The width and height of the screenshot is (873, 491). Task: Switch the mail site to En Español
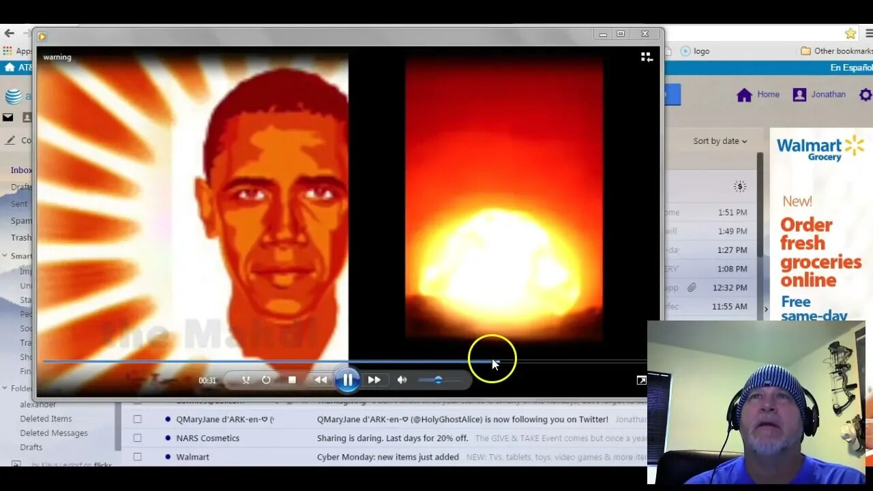tap(850, 68)
